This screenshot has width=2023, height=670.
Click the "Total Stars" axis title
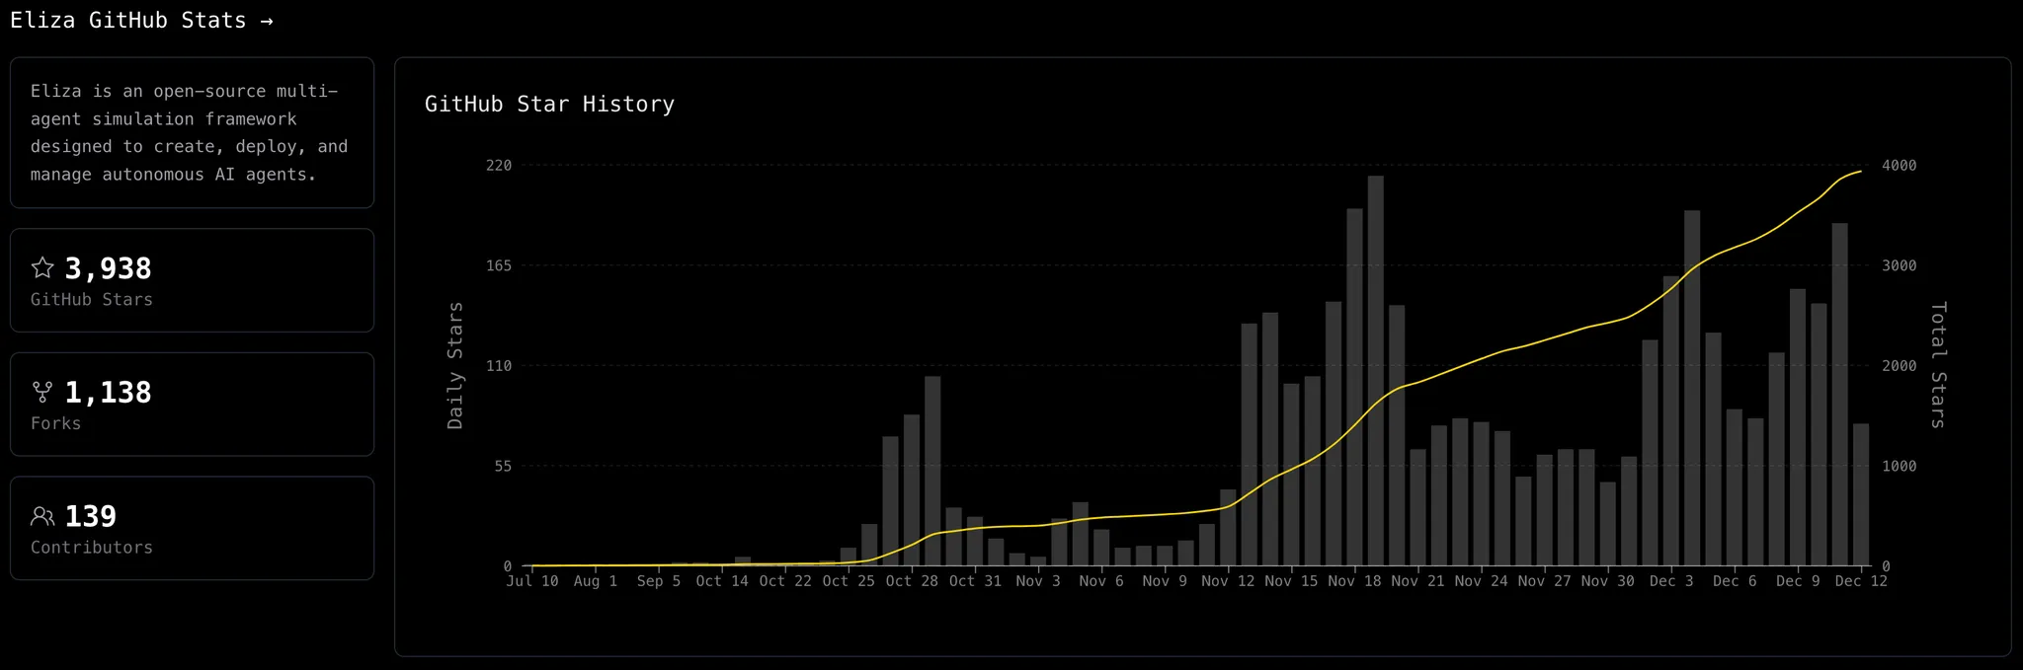[1938, 365]
